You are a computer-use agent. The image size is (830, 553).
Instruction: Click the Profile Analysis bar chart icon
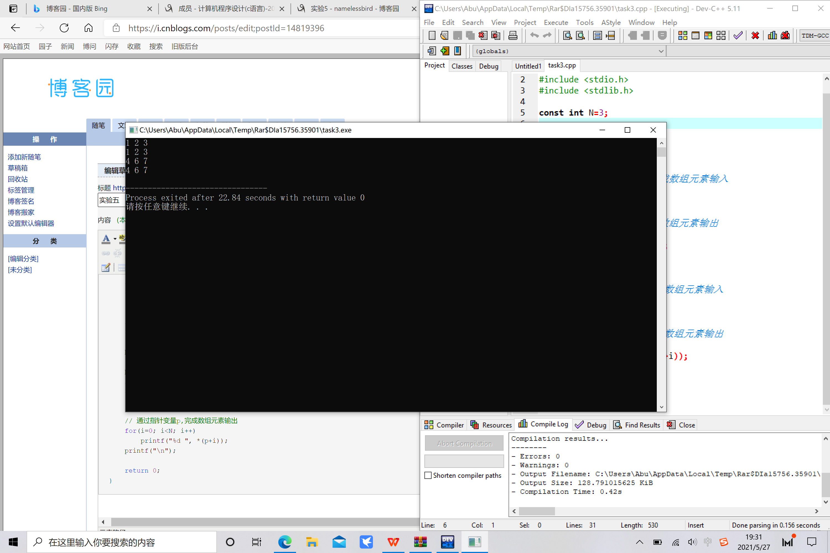(772, 36)
